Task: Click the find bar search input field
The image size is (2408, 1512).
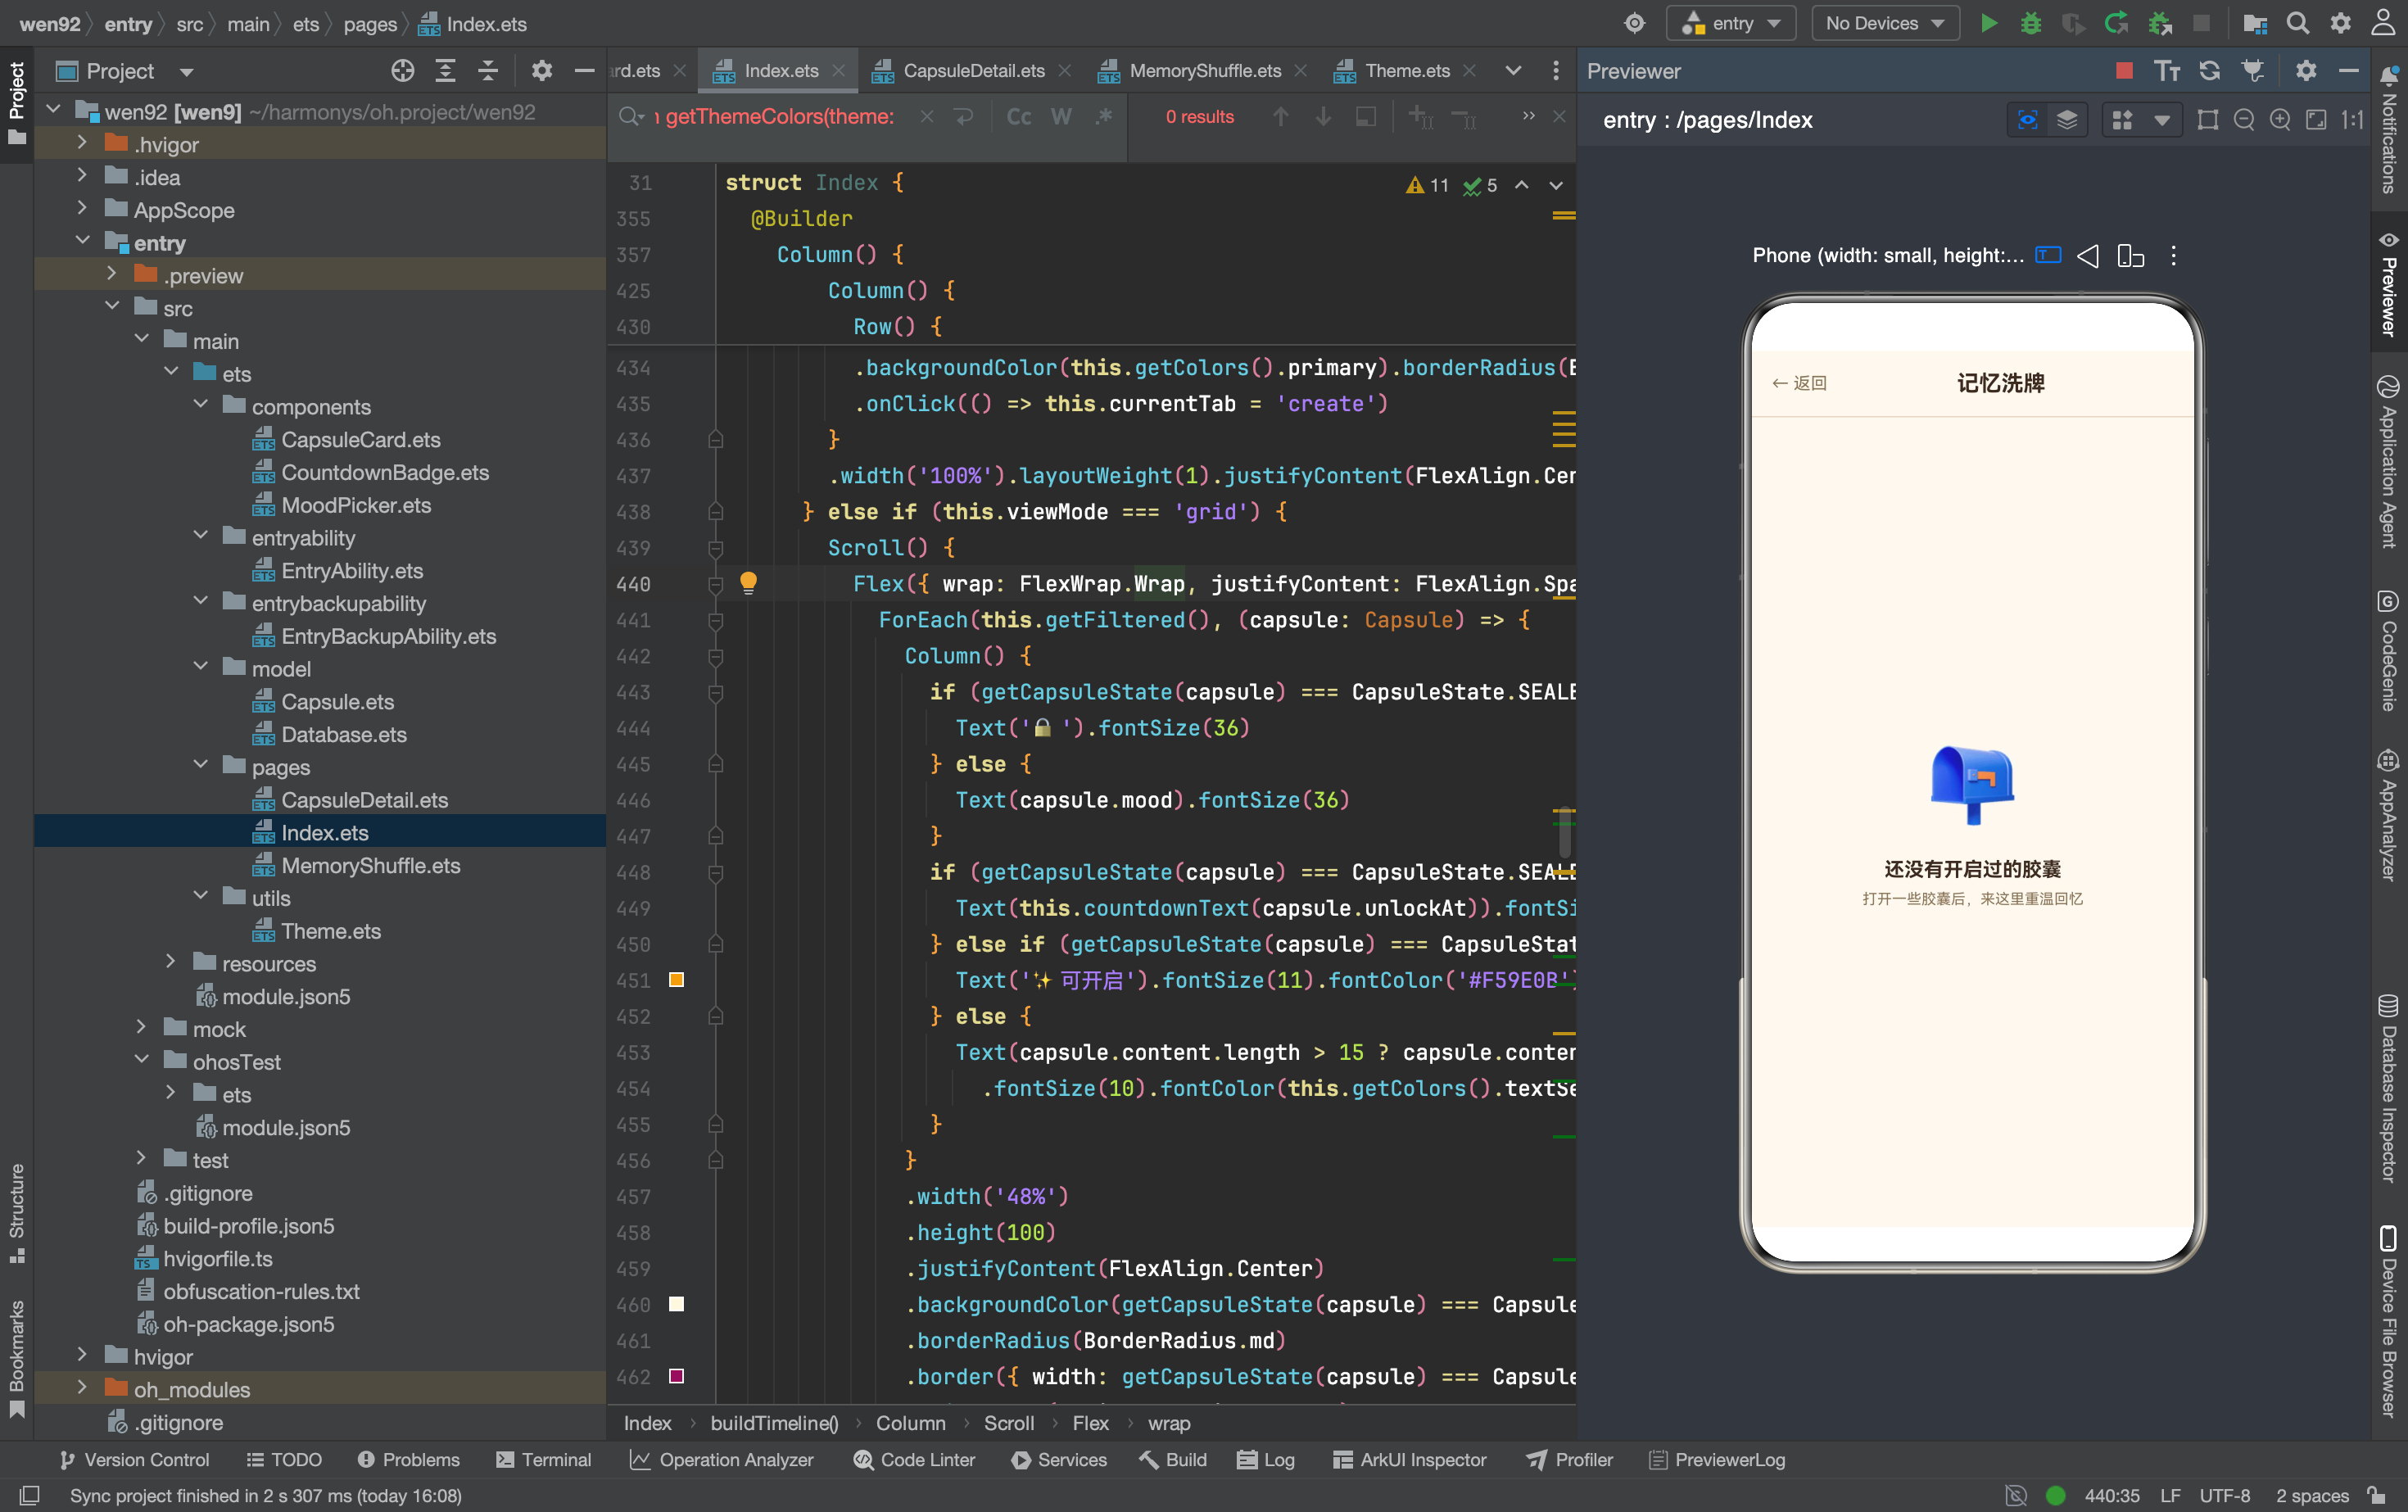Action: point(780,117)
